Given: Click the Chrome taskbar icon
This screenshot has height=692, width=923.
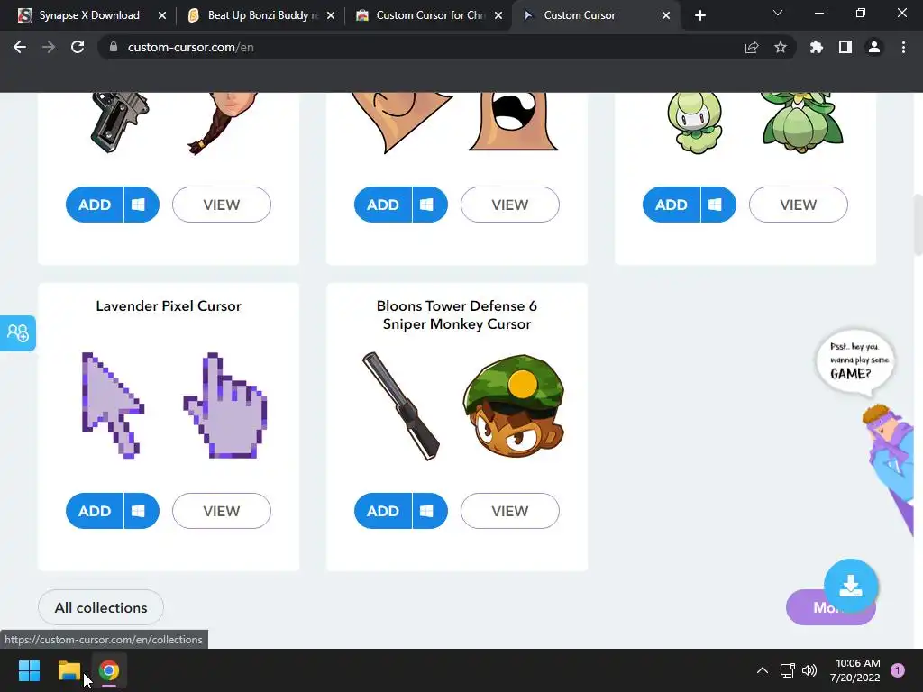Looking at the screenshot, I should pyautogui.click(x=109, y=670).
